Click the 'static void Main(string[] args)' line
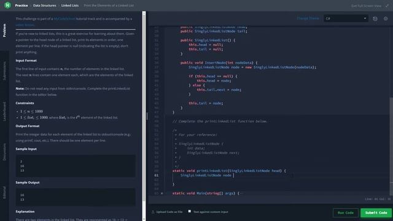Screen dimensions: 393x221 206,193
